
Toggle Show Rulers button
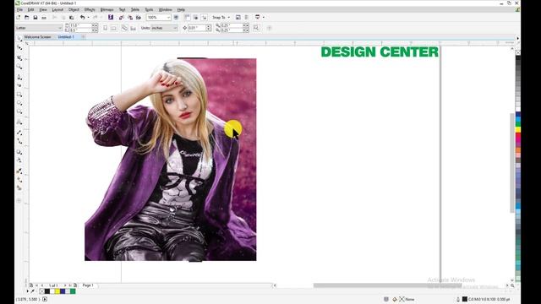(x=188, y=17)
